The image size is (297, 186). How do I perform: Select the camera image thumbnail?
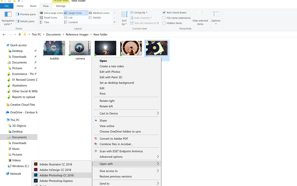(80, 49)
